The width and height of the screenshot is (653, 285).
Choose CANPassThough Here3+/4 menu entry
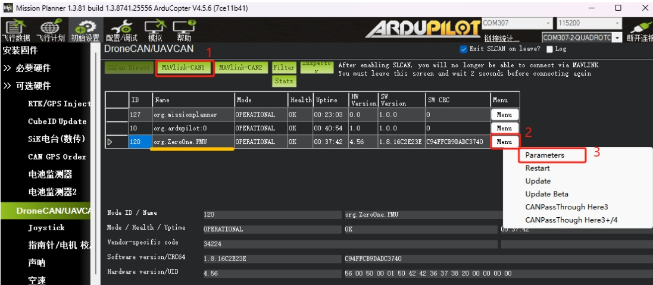571,220
